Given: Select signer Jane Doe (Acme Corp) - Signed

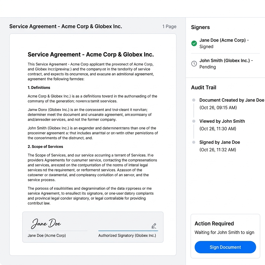Looking at the screenshot, I should 225,43.
